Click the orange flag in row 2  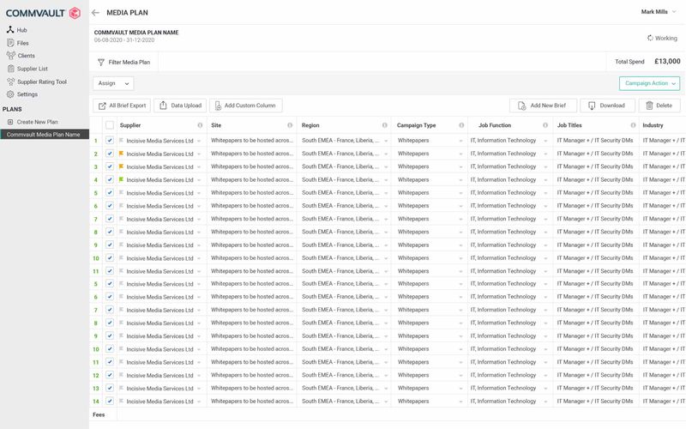click(121, 154)
